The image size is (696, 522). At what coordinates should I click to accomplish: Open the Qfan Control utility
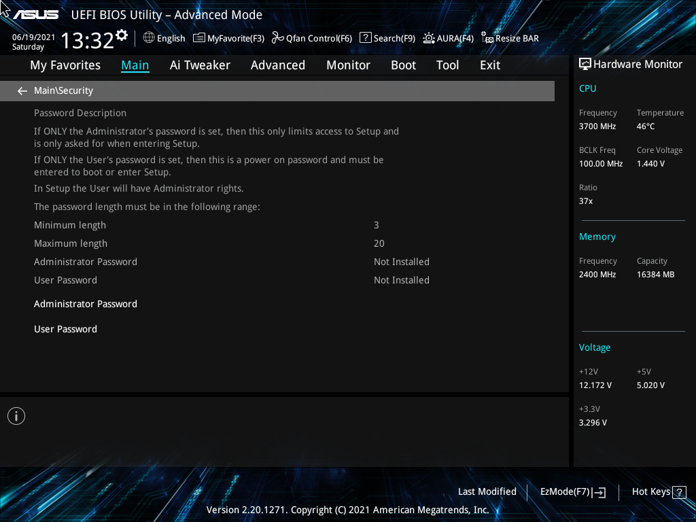tap(311, 38)
